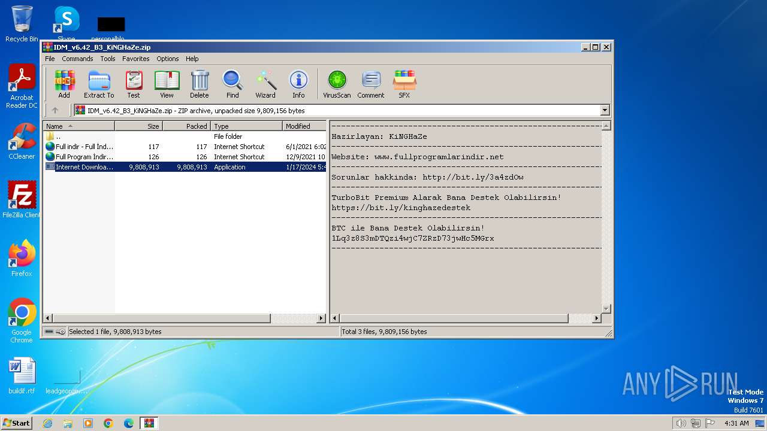Open FileZilla Client shortcut
Viewport: 767px width, 431px height.
[x=22, y=200]
